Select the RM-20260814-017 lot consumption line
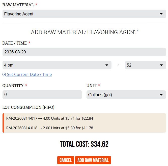This screenshot has width=168, height=166. (x=50, y=118)
